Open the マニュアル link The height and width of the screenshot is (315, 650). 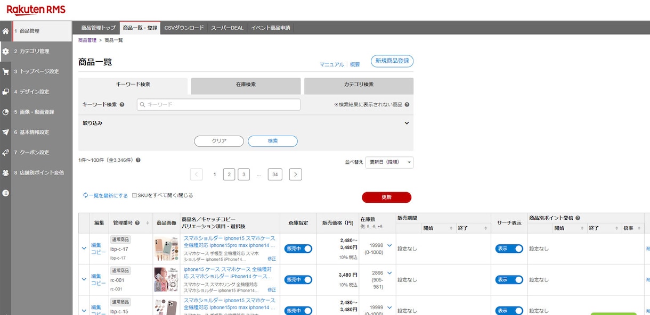coord(332,64)
